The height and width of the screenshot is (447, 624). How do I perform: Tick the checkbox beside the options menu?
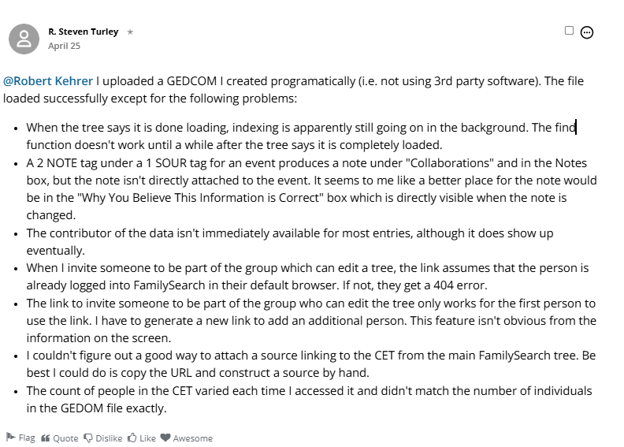point(569,31)
